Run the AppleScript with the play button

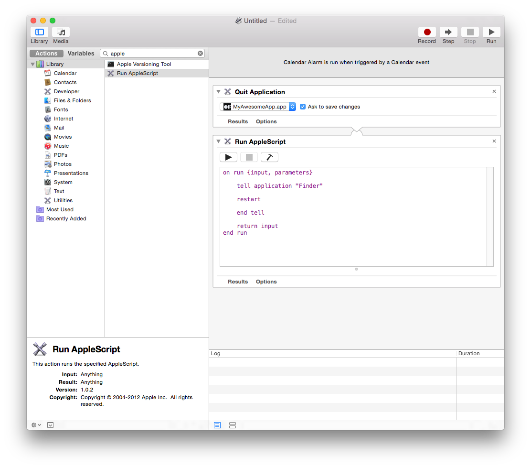(x=228, y=157)
